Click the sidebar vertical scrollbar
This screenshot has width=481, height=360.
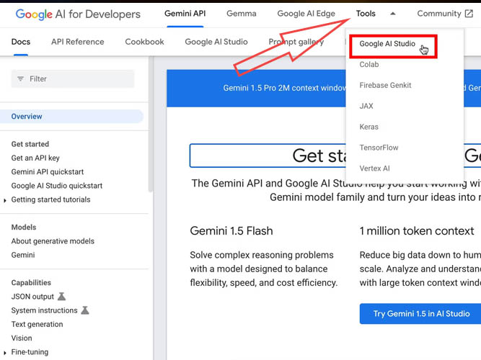click(151, 130)
